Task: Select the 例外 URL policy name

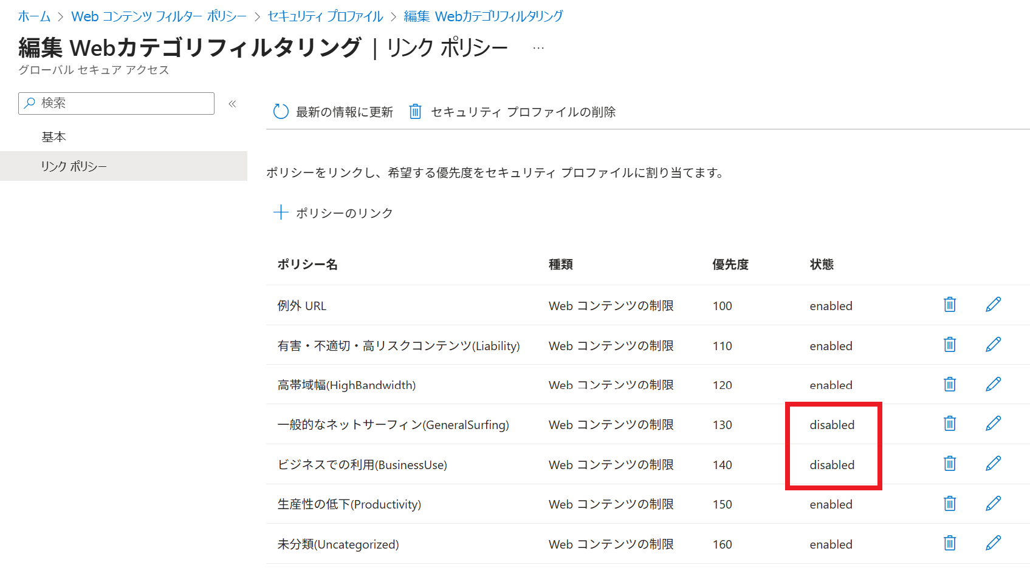Action: point(302,306)
